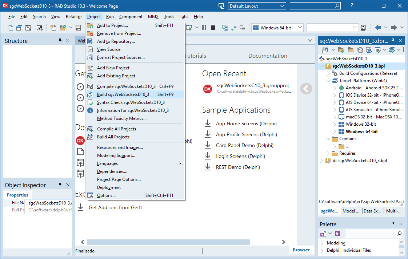Screen dimensions: 408x259
Task: Open the Languages submenu
Action: click(135, 163)
